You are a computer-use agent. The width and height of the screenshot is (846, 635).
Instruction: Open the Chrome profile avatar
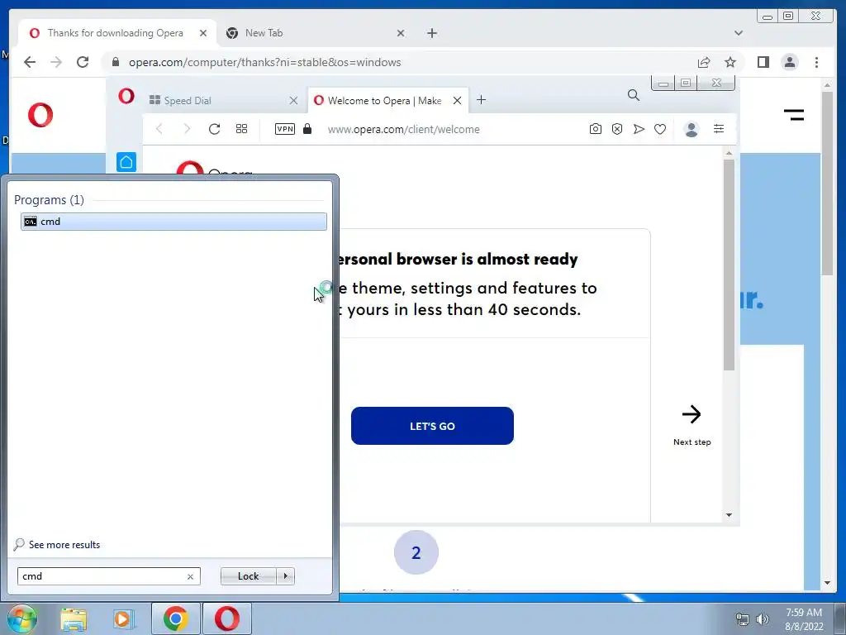[789, 62]
